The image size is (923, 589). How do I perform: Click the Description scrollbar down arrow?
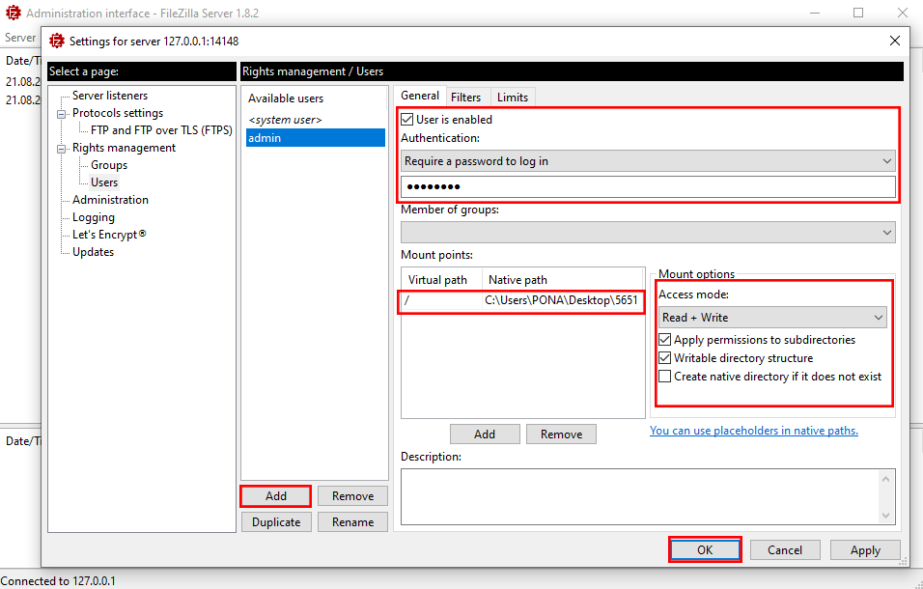coord(886,516)
